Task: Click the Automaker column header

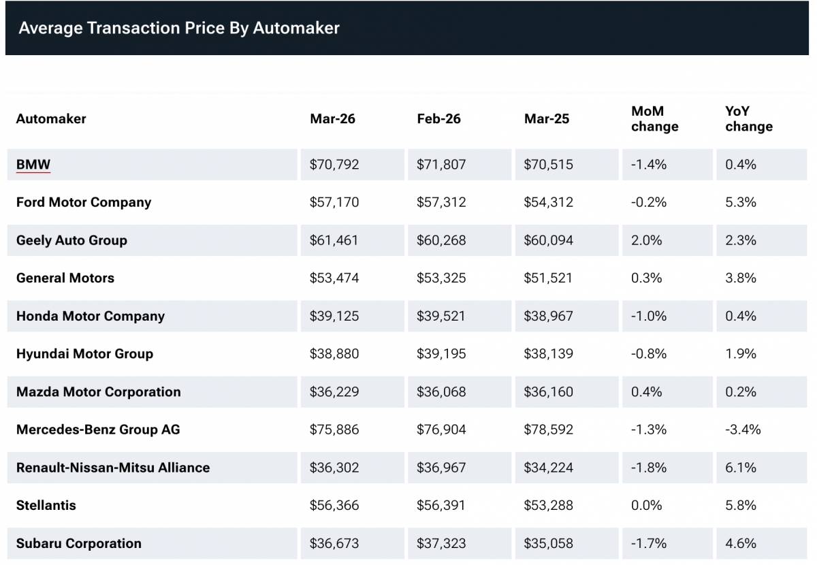Action: click(x=51, y=118)
